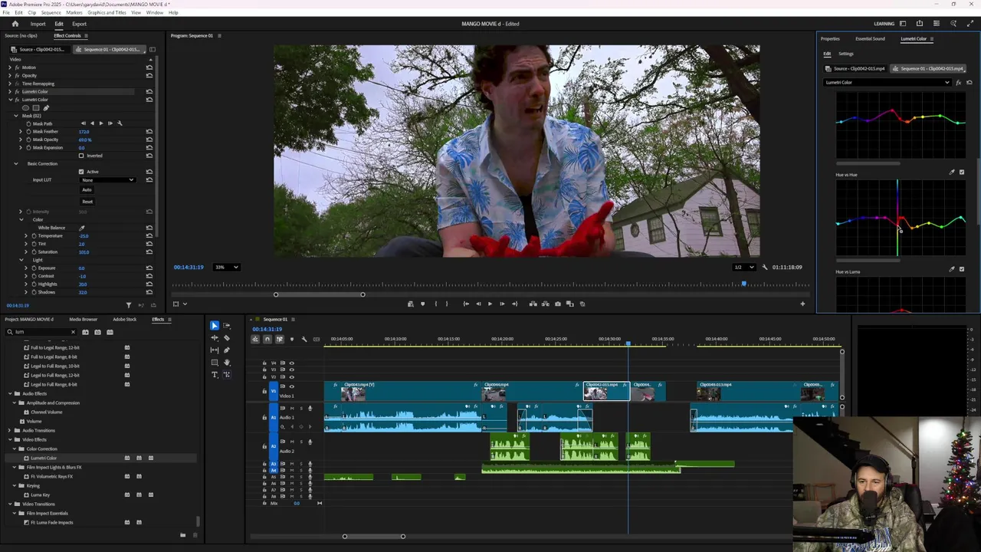Collapse Video Effects folder
Screen dimensions: 981x552
pos(10,439)
